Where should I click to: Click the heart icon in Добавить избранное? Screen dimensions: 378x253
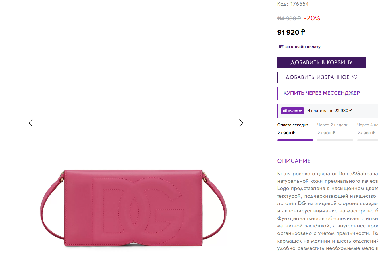pos(355,77)
